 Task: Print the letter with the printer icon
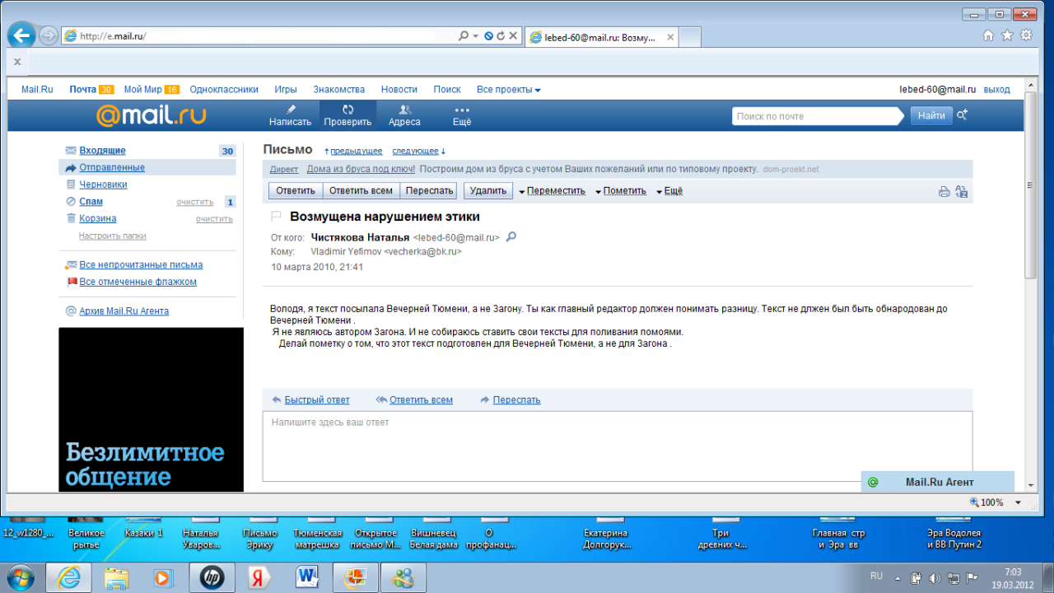pos(944,192)
